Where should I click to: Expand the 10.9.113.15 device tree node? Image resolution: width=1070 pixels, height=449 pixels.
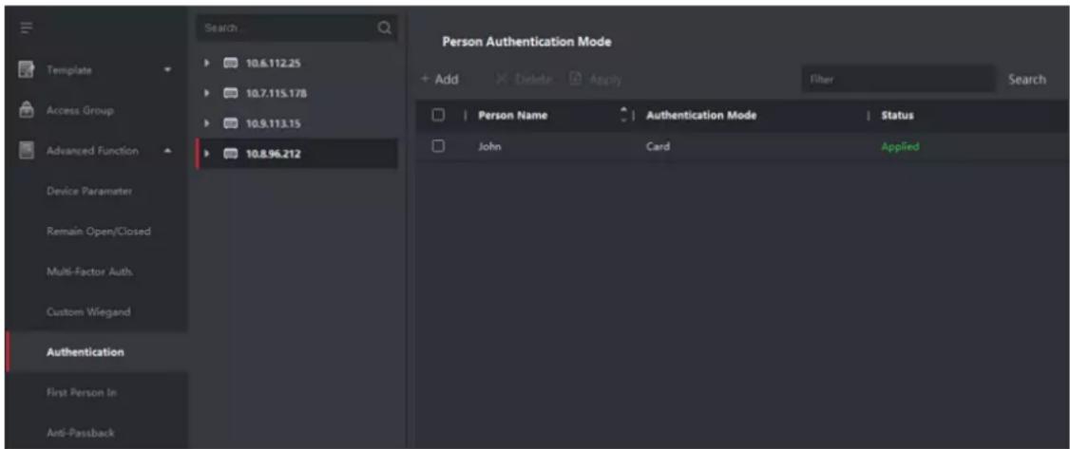207,124
